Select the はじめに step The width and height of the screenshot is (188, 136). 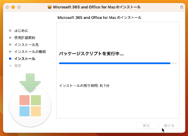(x=21, y=31)
